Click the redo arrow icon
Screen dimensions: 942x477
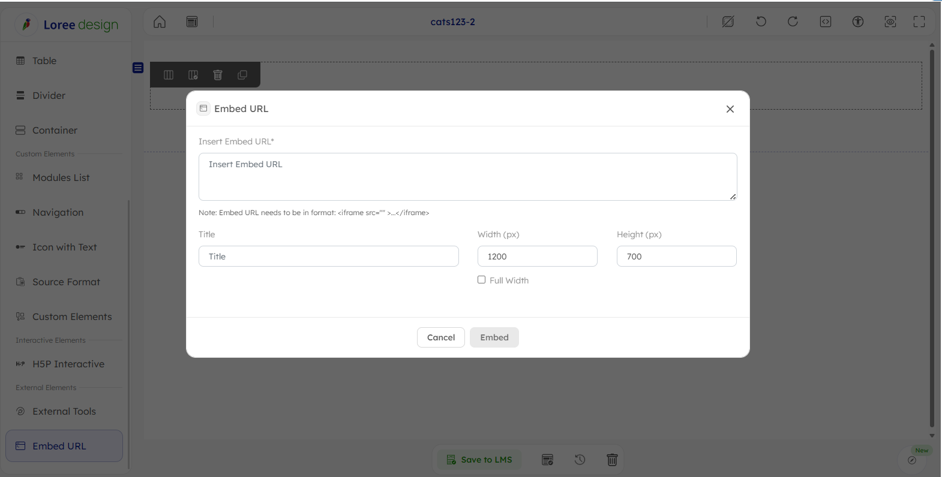[x=793, y=22]
